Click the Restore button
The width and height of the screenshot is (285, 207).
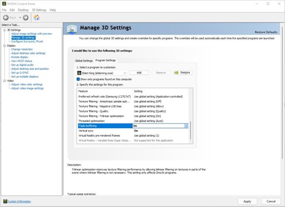183,73
